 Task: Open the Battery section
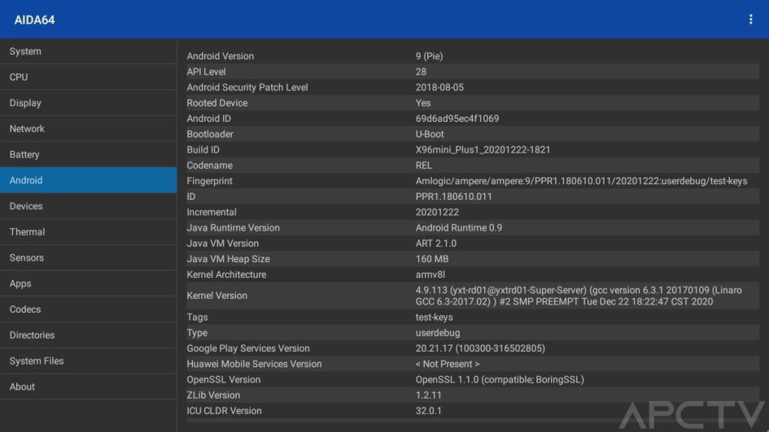click(x=88, y=154)
